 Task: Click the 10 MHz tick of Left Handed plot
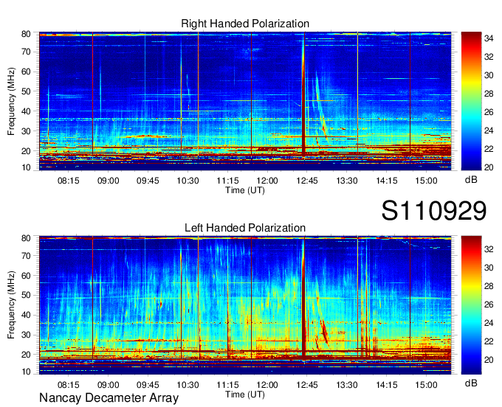tap(26, 372)
